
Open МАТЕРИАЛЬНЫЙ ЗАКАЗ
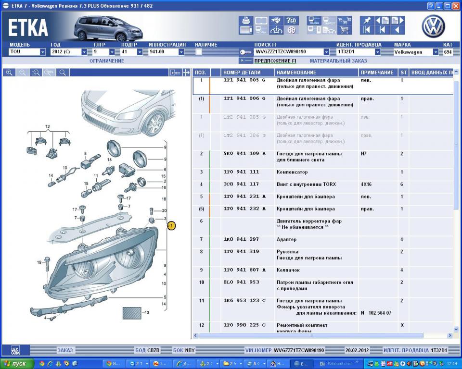pos(338,61)
